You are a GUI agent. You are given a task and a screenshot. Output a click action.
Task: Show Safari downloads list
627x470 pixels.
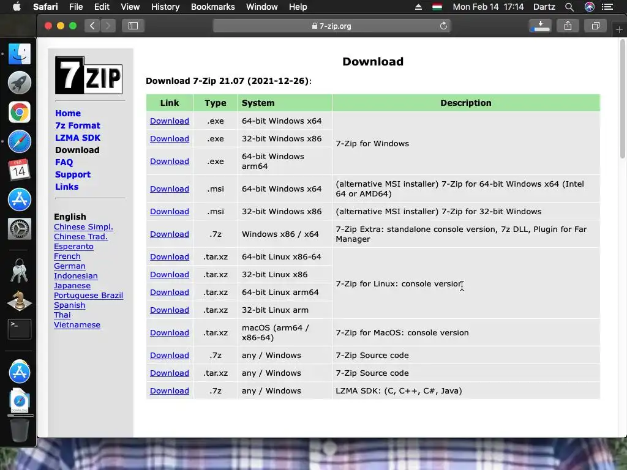(541, 26)
